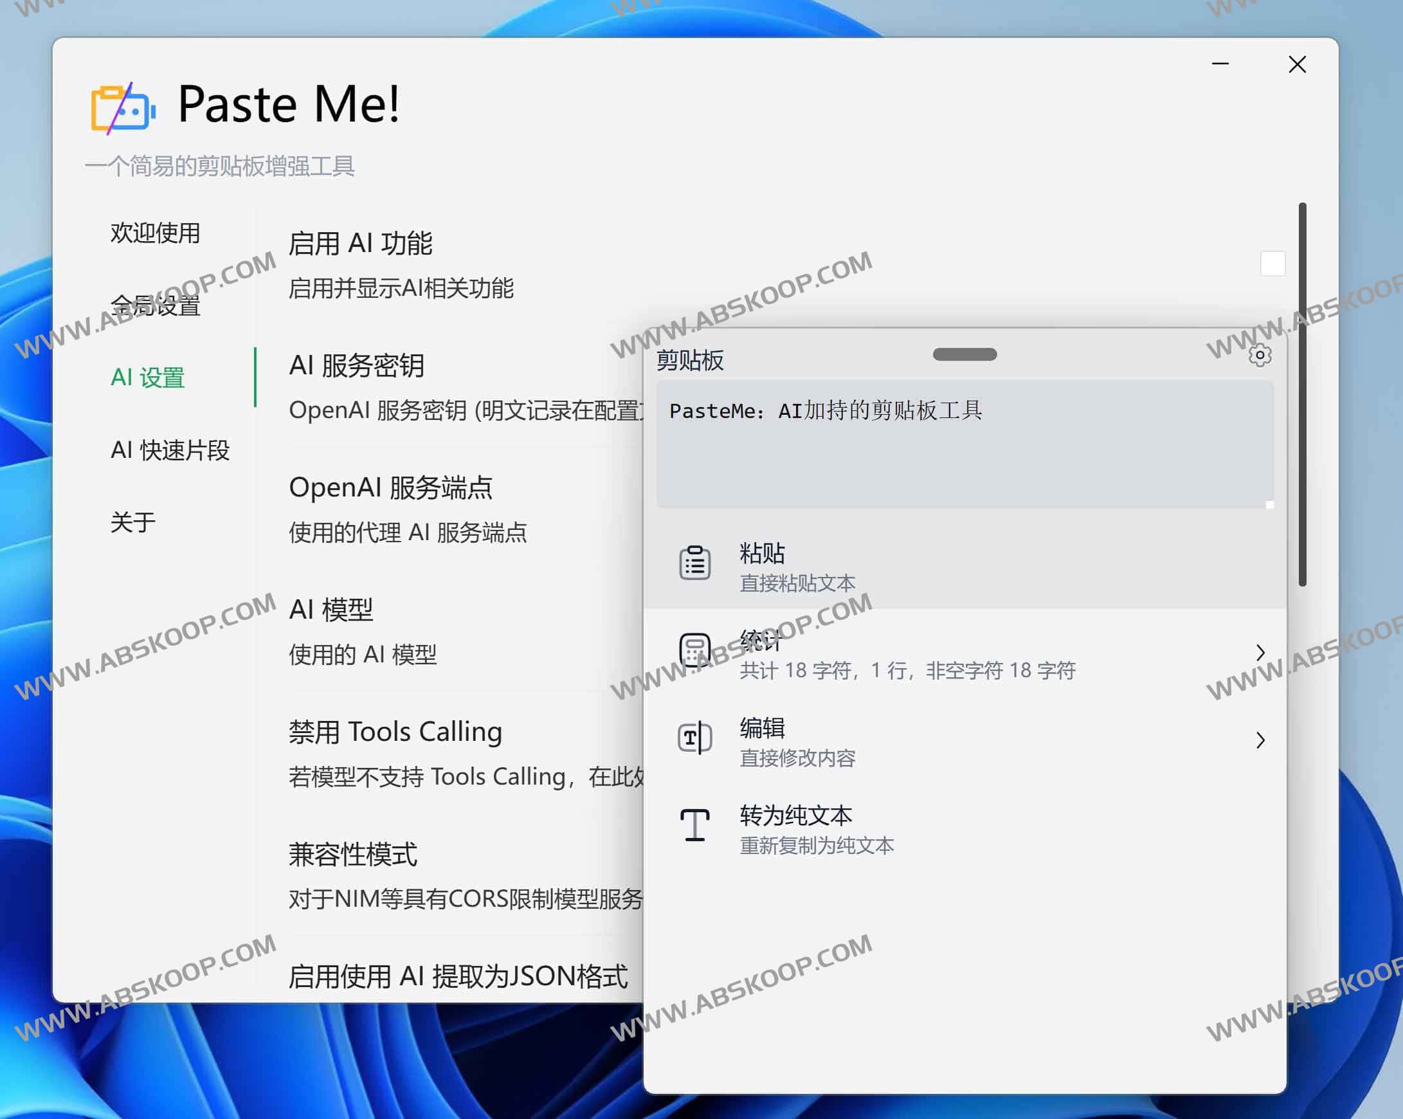Select the 统计 calculator icon
This screenshot has width=1403, height=1119.
click(694, 649)
